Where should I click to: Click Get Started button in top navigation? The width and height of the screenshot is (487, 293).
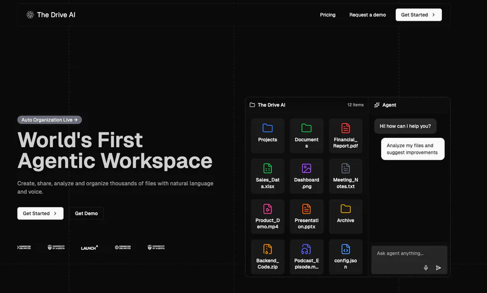tap(418, 15)
